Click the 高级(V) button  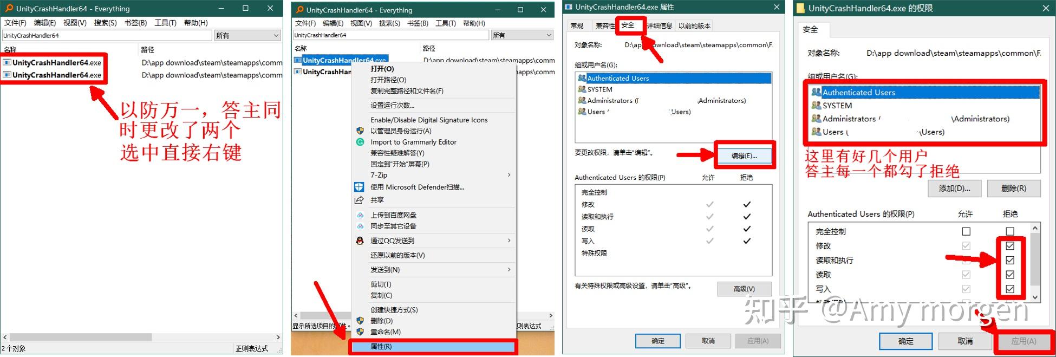tap(744, 289)
